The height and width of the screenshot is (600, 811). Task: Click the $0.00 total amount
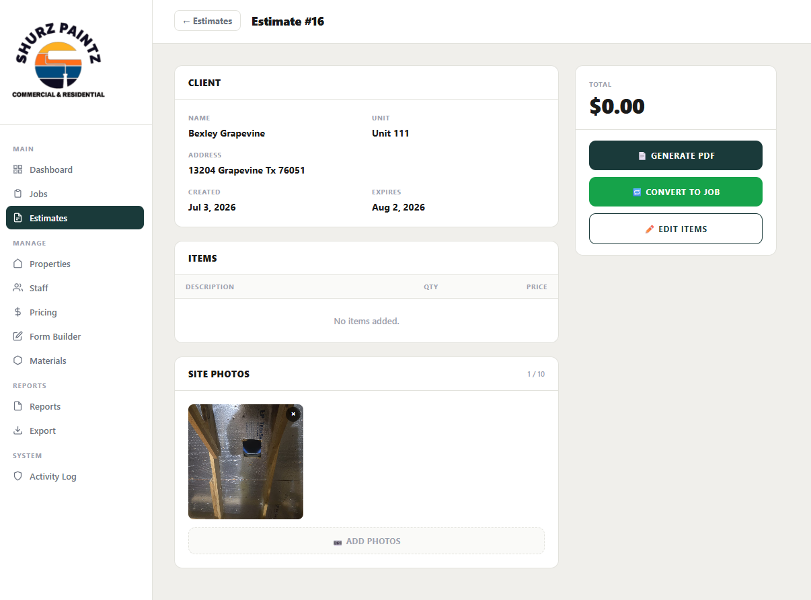coord(617,106)
